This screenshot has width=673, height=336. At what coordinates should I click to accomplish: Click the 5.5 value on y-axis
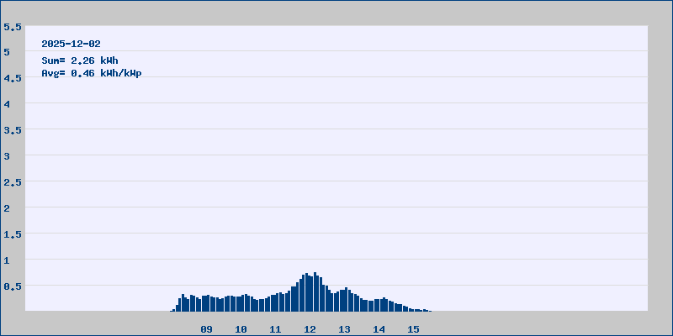[x=13, y=26]
